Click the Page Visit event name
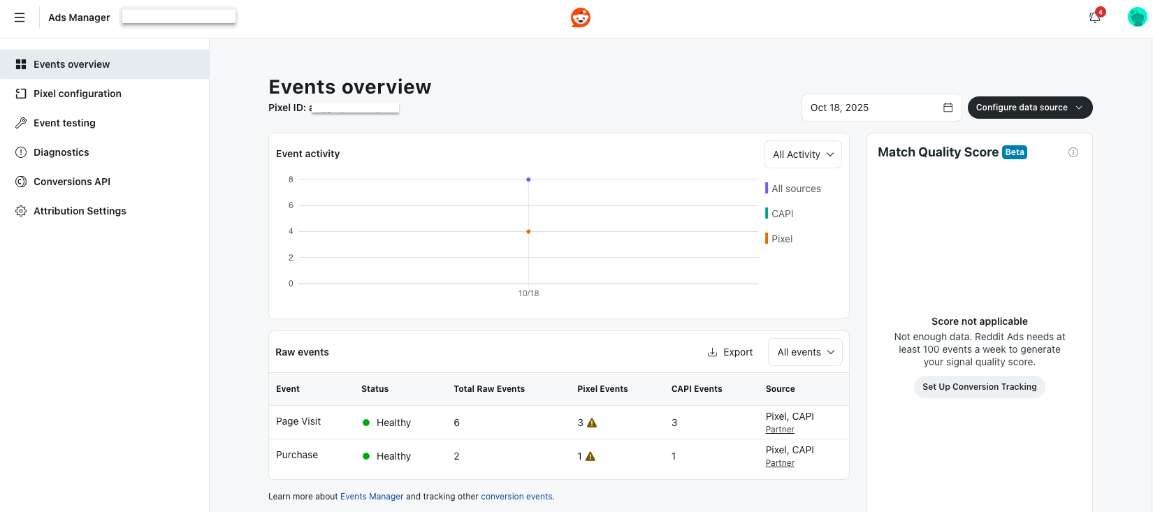Screen dimensions: 1153x512 coord(298,421)
